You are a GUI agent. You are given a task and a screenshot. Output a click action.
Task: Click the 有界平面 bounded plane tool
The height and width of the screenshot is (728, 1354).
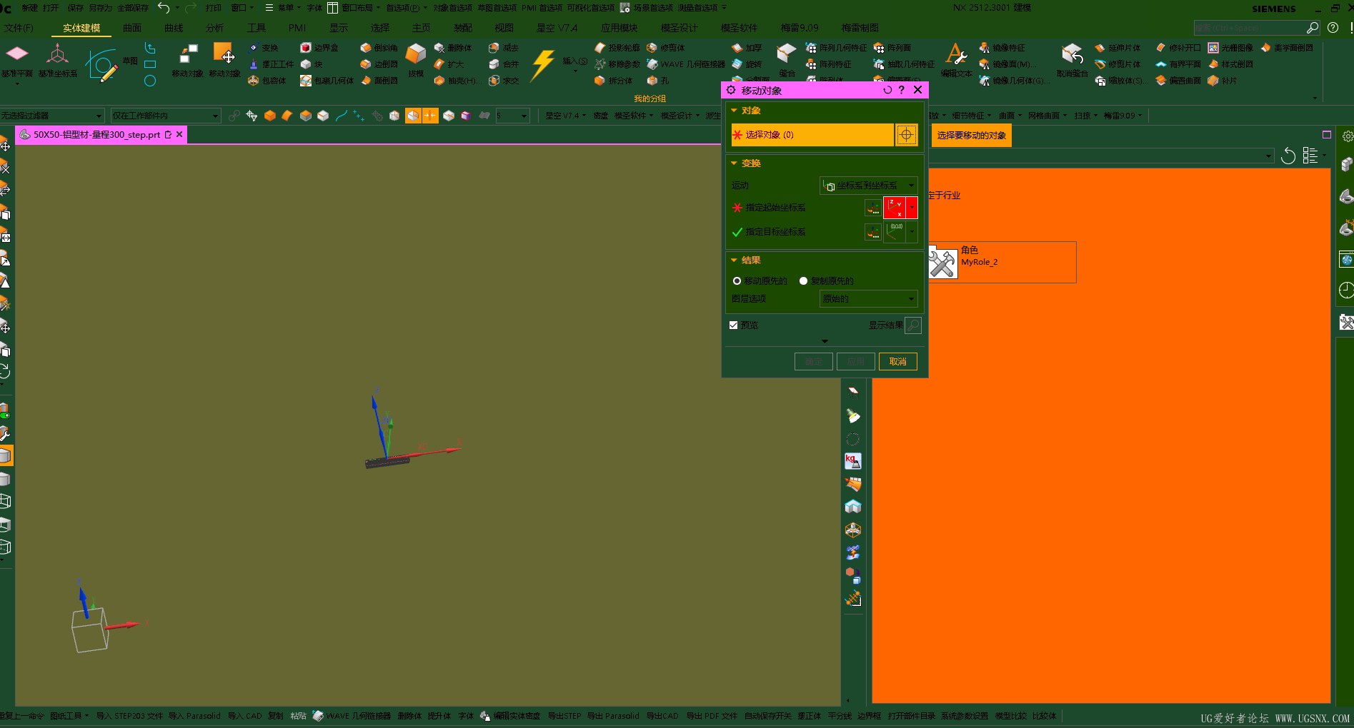pyautogui.click(x=1178, y=64)
